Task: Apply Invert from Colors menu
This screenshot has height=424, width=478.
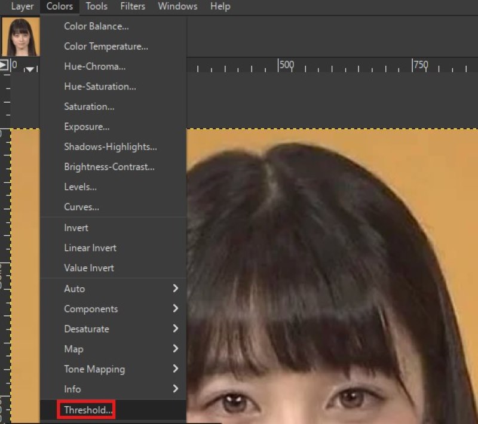Action: coord(114,228)
